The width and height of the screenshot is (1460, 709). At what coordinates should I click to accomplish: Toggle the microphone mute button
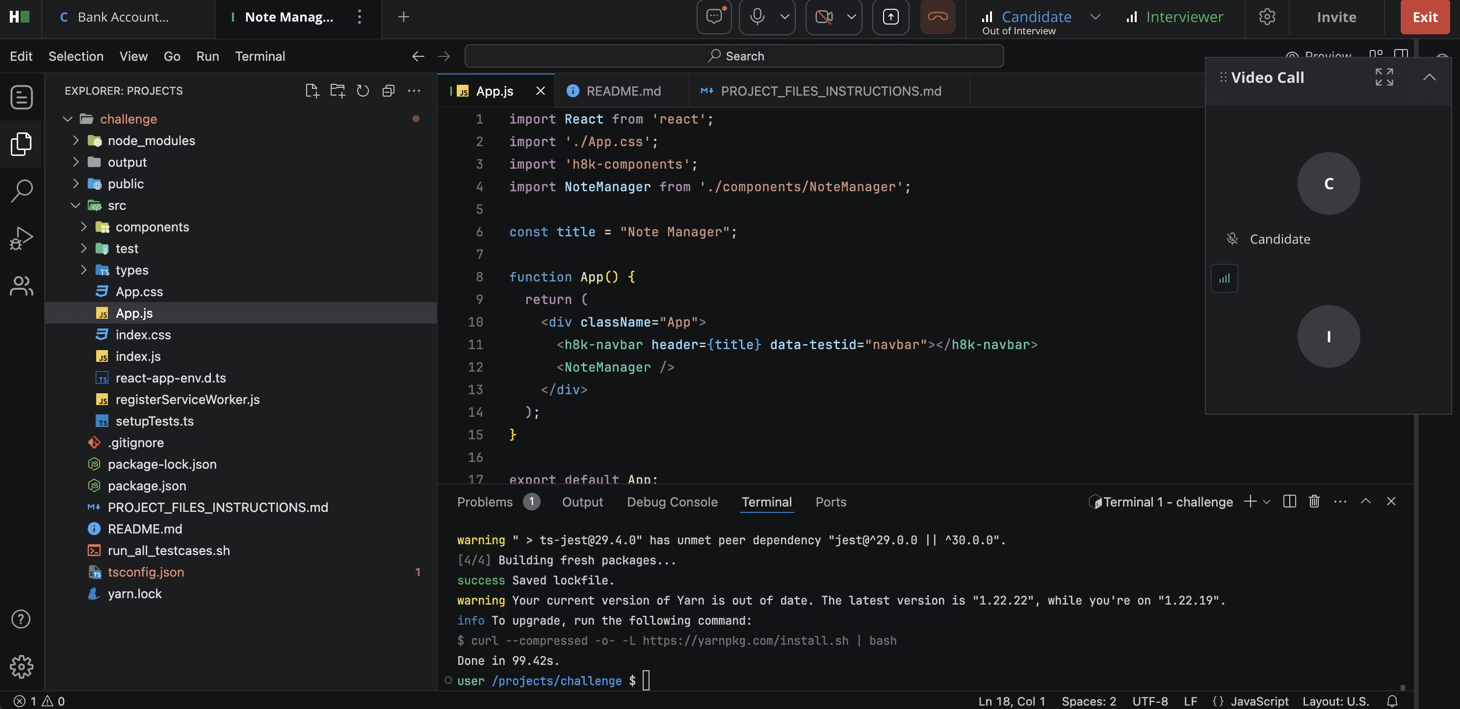(757, 17)
